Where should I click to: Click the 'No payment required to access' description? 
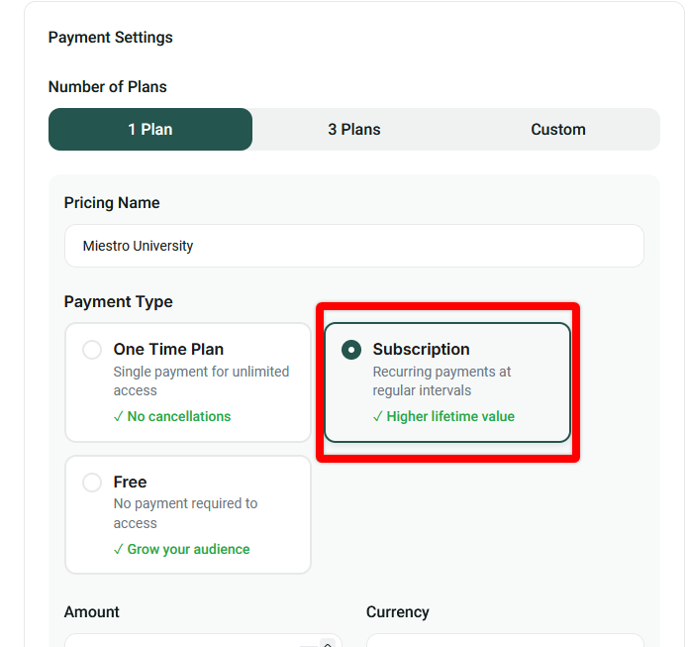point(185,513)
